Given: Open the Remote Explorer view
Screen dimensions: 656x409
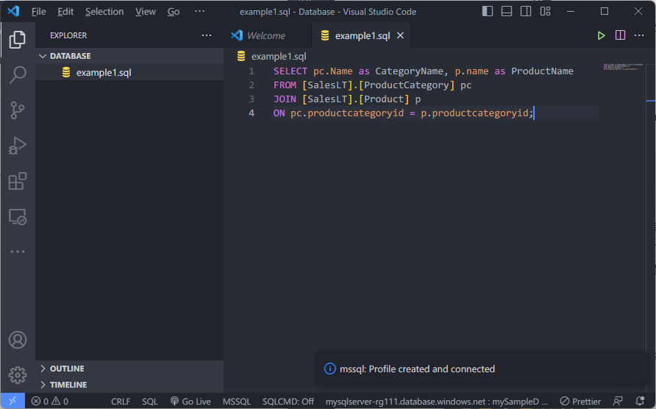Looking at the screenshot, I should click(18, 217).
